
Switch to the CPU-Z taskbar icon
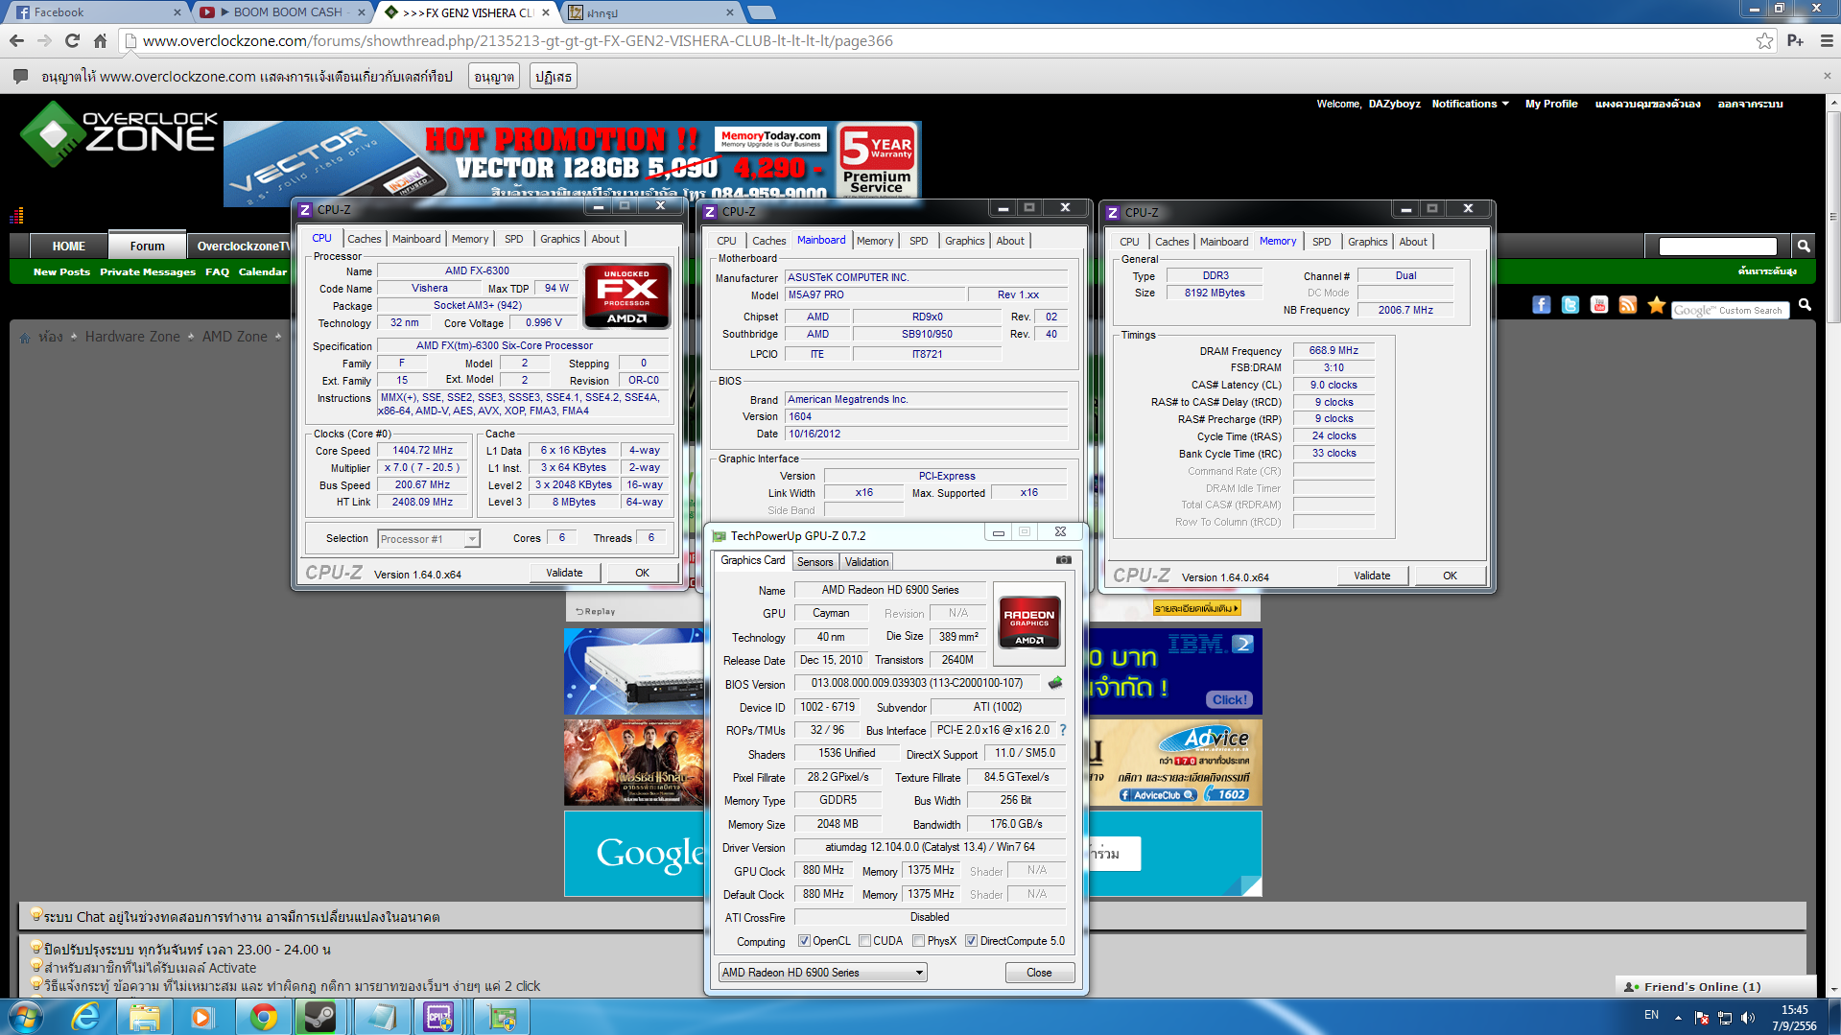[438, 1017]
